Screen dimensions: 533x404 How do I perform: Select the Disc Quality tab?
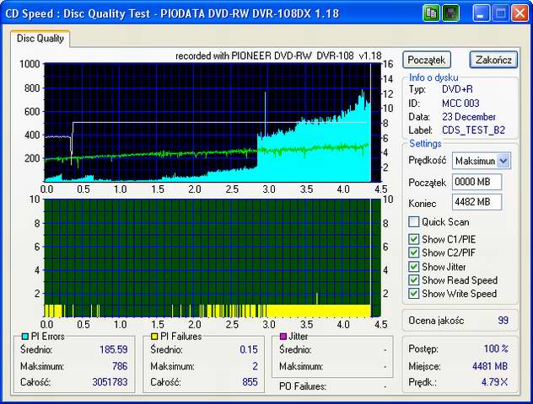(40, 39)
